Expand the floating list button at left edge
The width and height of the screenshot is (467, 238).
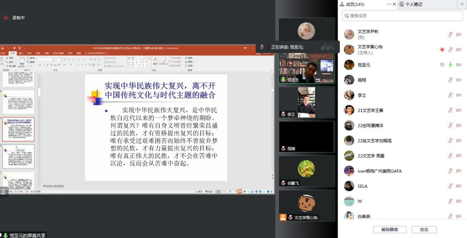pyautogui.click(x=3, y=191)
